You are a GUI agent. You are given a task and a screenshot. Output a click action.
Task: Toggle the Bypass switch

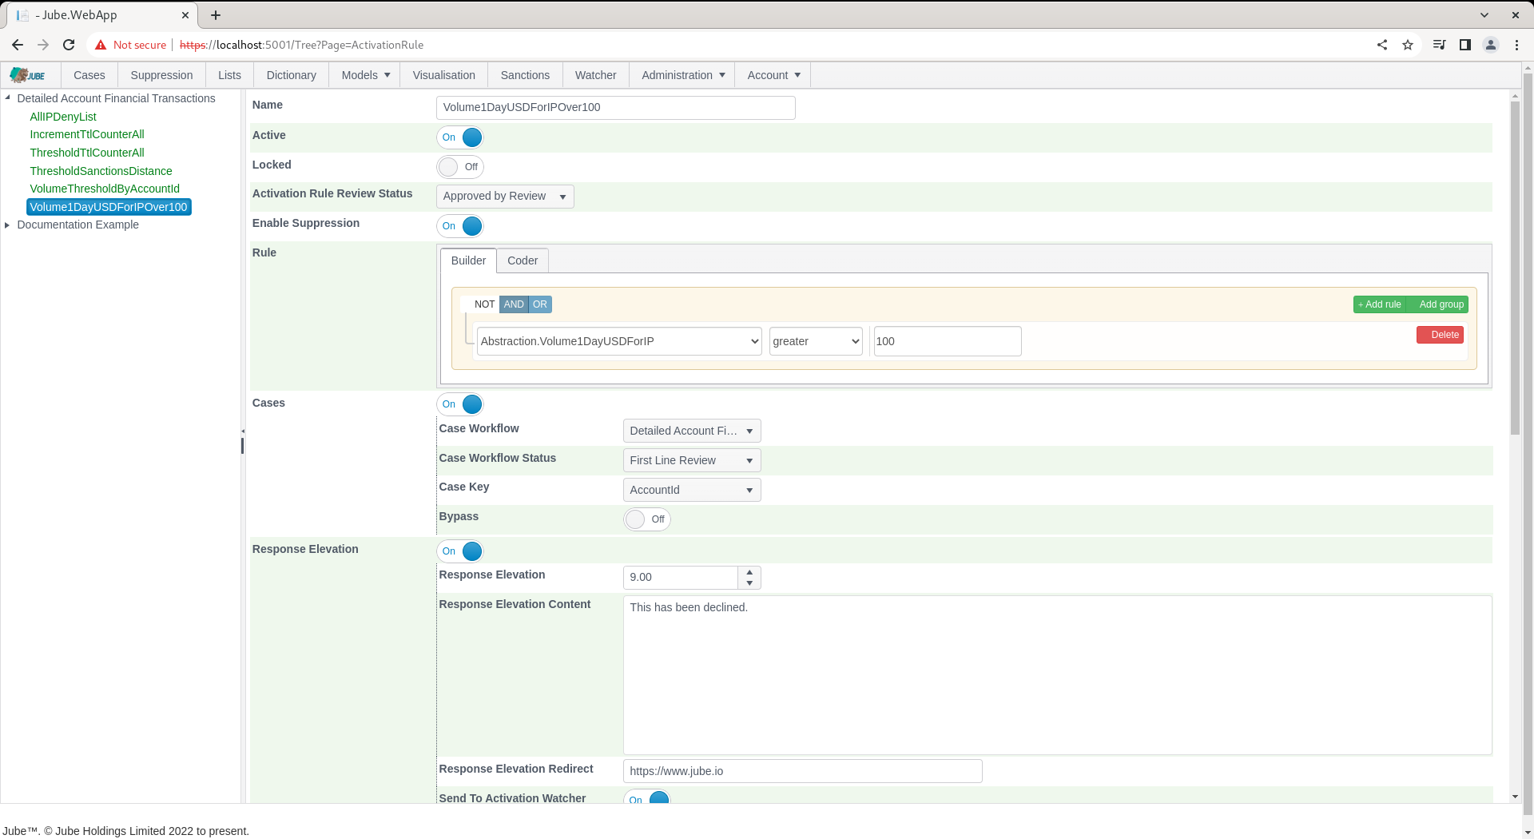[647, 519]
